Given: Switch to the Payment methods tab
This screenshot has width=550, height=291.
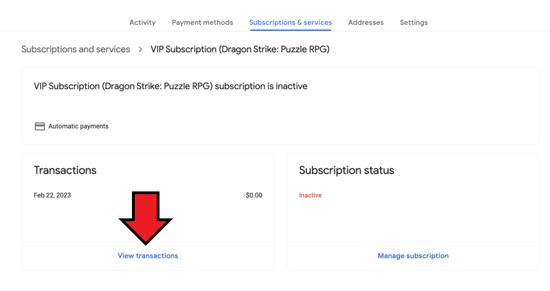Looking at the screenshot, I should 202,23.
